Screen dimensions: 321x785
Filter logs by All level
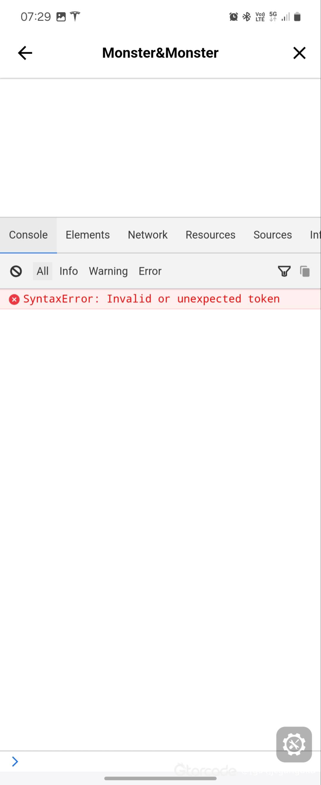(43, 271)
